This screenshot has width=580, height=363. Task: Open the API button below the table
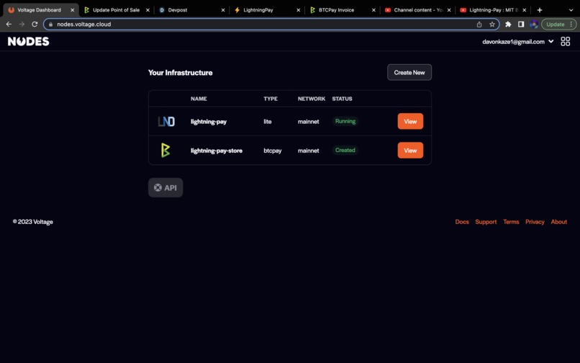[x=166, y=188]
